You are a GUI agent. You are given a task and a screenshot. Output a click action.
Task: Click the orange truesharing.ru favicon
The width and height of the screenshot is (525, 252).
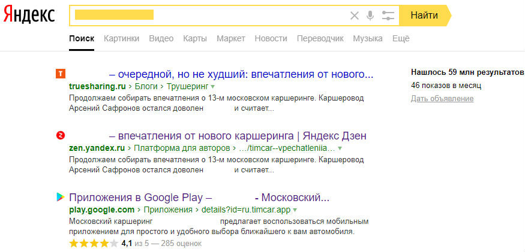click(61, 74)
